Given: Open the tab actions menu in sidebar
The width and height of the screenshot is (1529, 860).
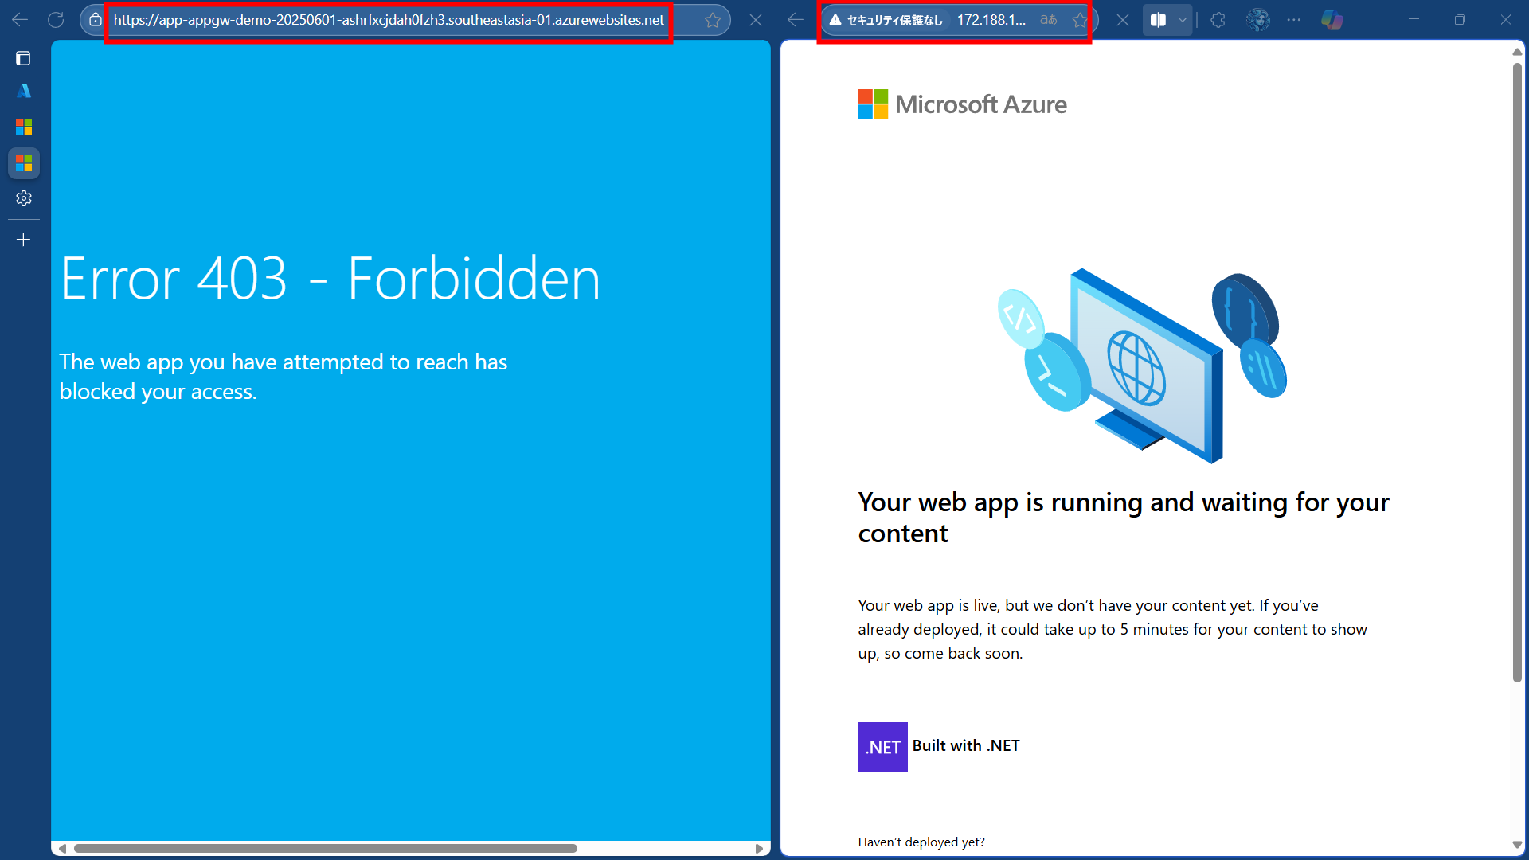Looking at the screenshot, I should (23, 58).
